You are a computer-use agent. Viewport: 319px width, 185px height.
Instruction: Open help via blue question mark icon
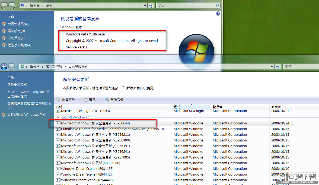pos(218,14)
